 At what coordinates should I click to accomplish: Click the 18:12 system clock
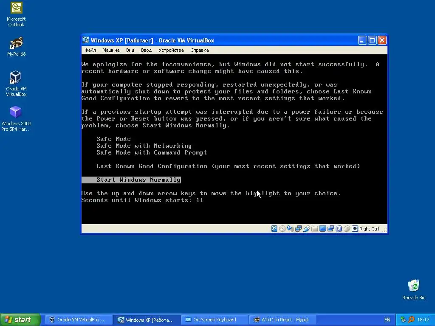(424, 320)
